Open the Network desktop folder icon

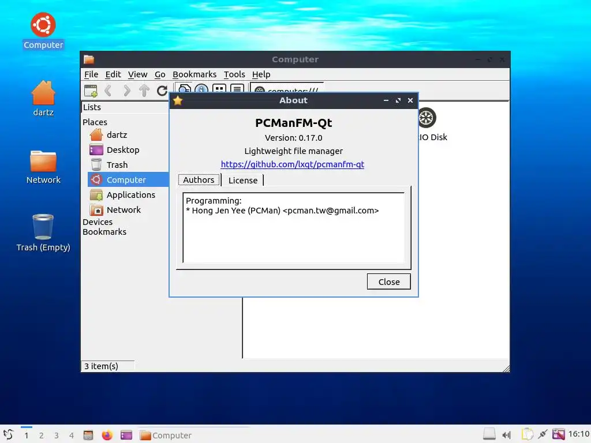click(43, 167)
